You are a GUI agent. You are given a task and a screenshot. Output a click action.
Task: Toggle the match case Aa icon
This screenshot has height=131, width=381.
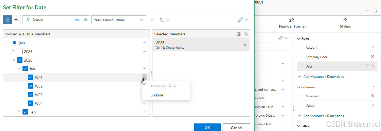tap(77, 20)
